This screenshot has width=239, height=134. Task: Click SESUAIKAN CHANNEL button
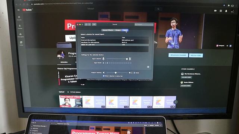pyautogui.click(x=178, y=55)
